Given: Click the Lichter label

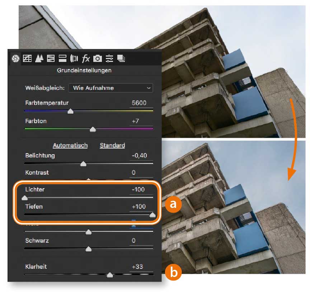Looking at the screenshot, I should click(x=35, y=190).
